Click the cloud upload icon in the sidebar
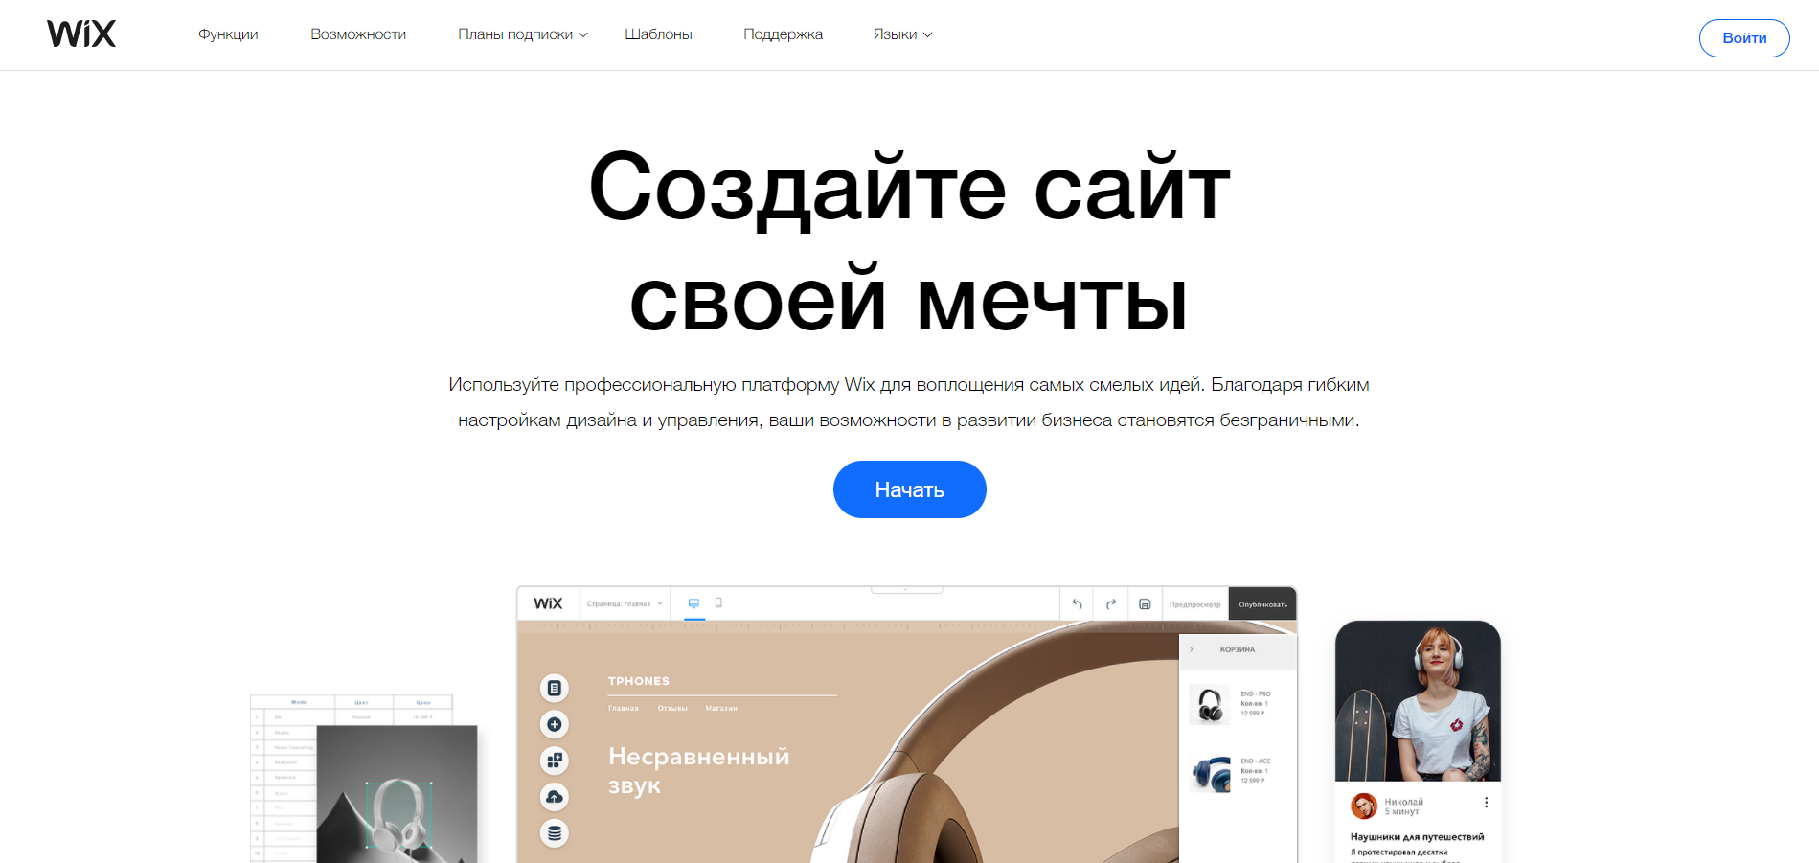Viewport: 1819px width, 863px height. click(x=554, y=797)
